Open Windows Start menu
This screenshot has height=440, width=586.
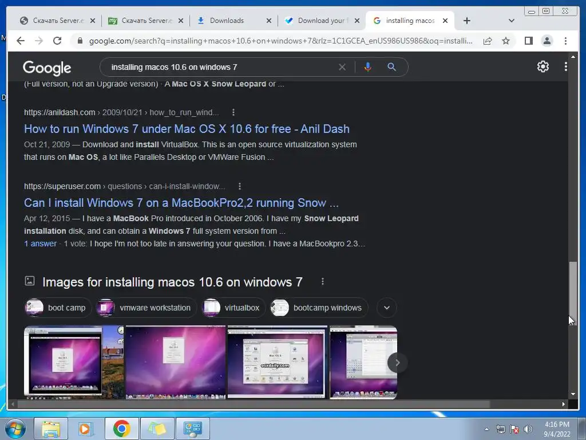(x=15, y=429)
